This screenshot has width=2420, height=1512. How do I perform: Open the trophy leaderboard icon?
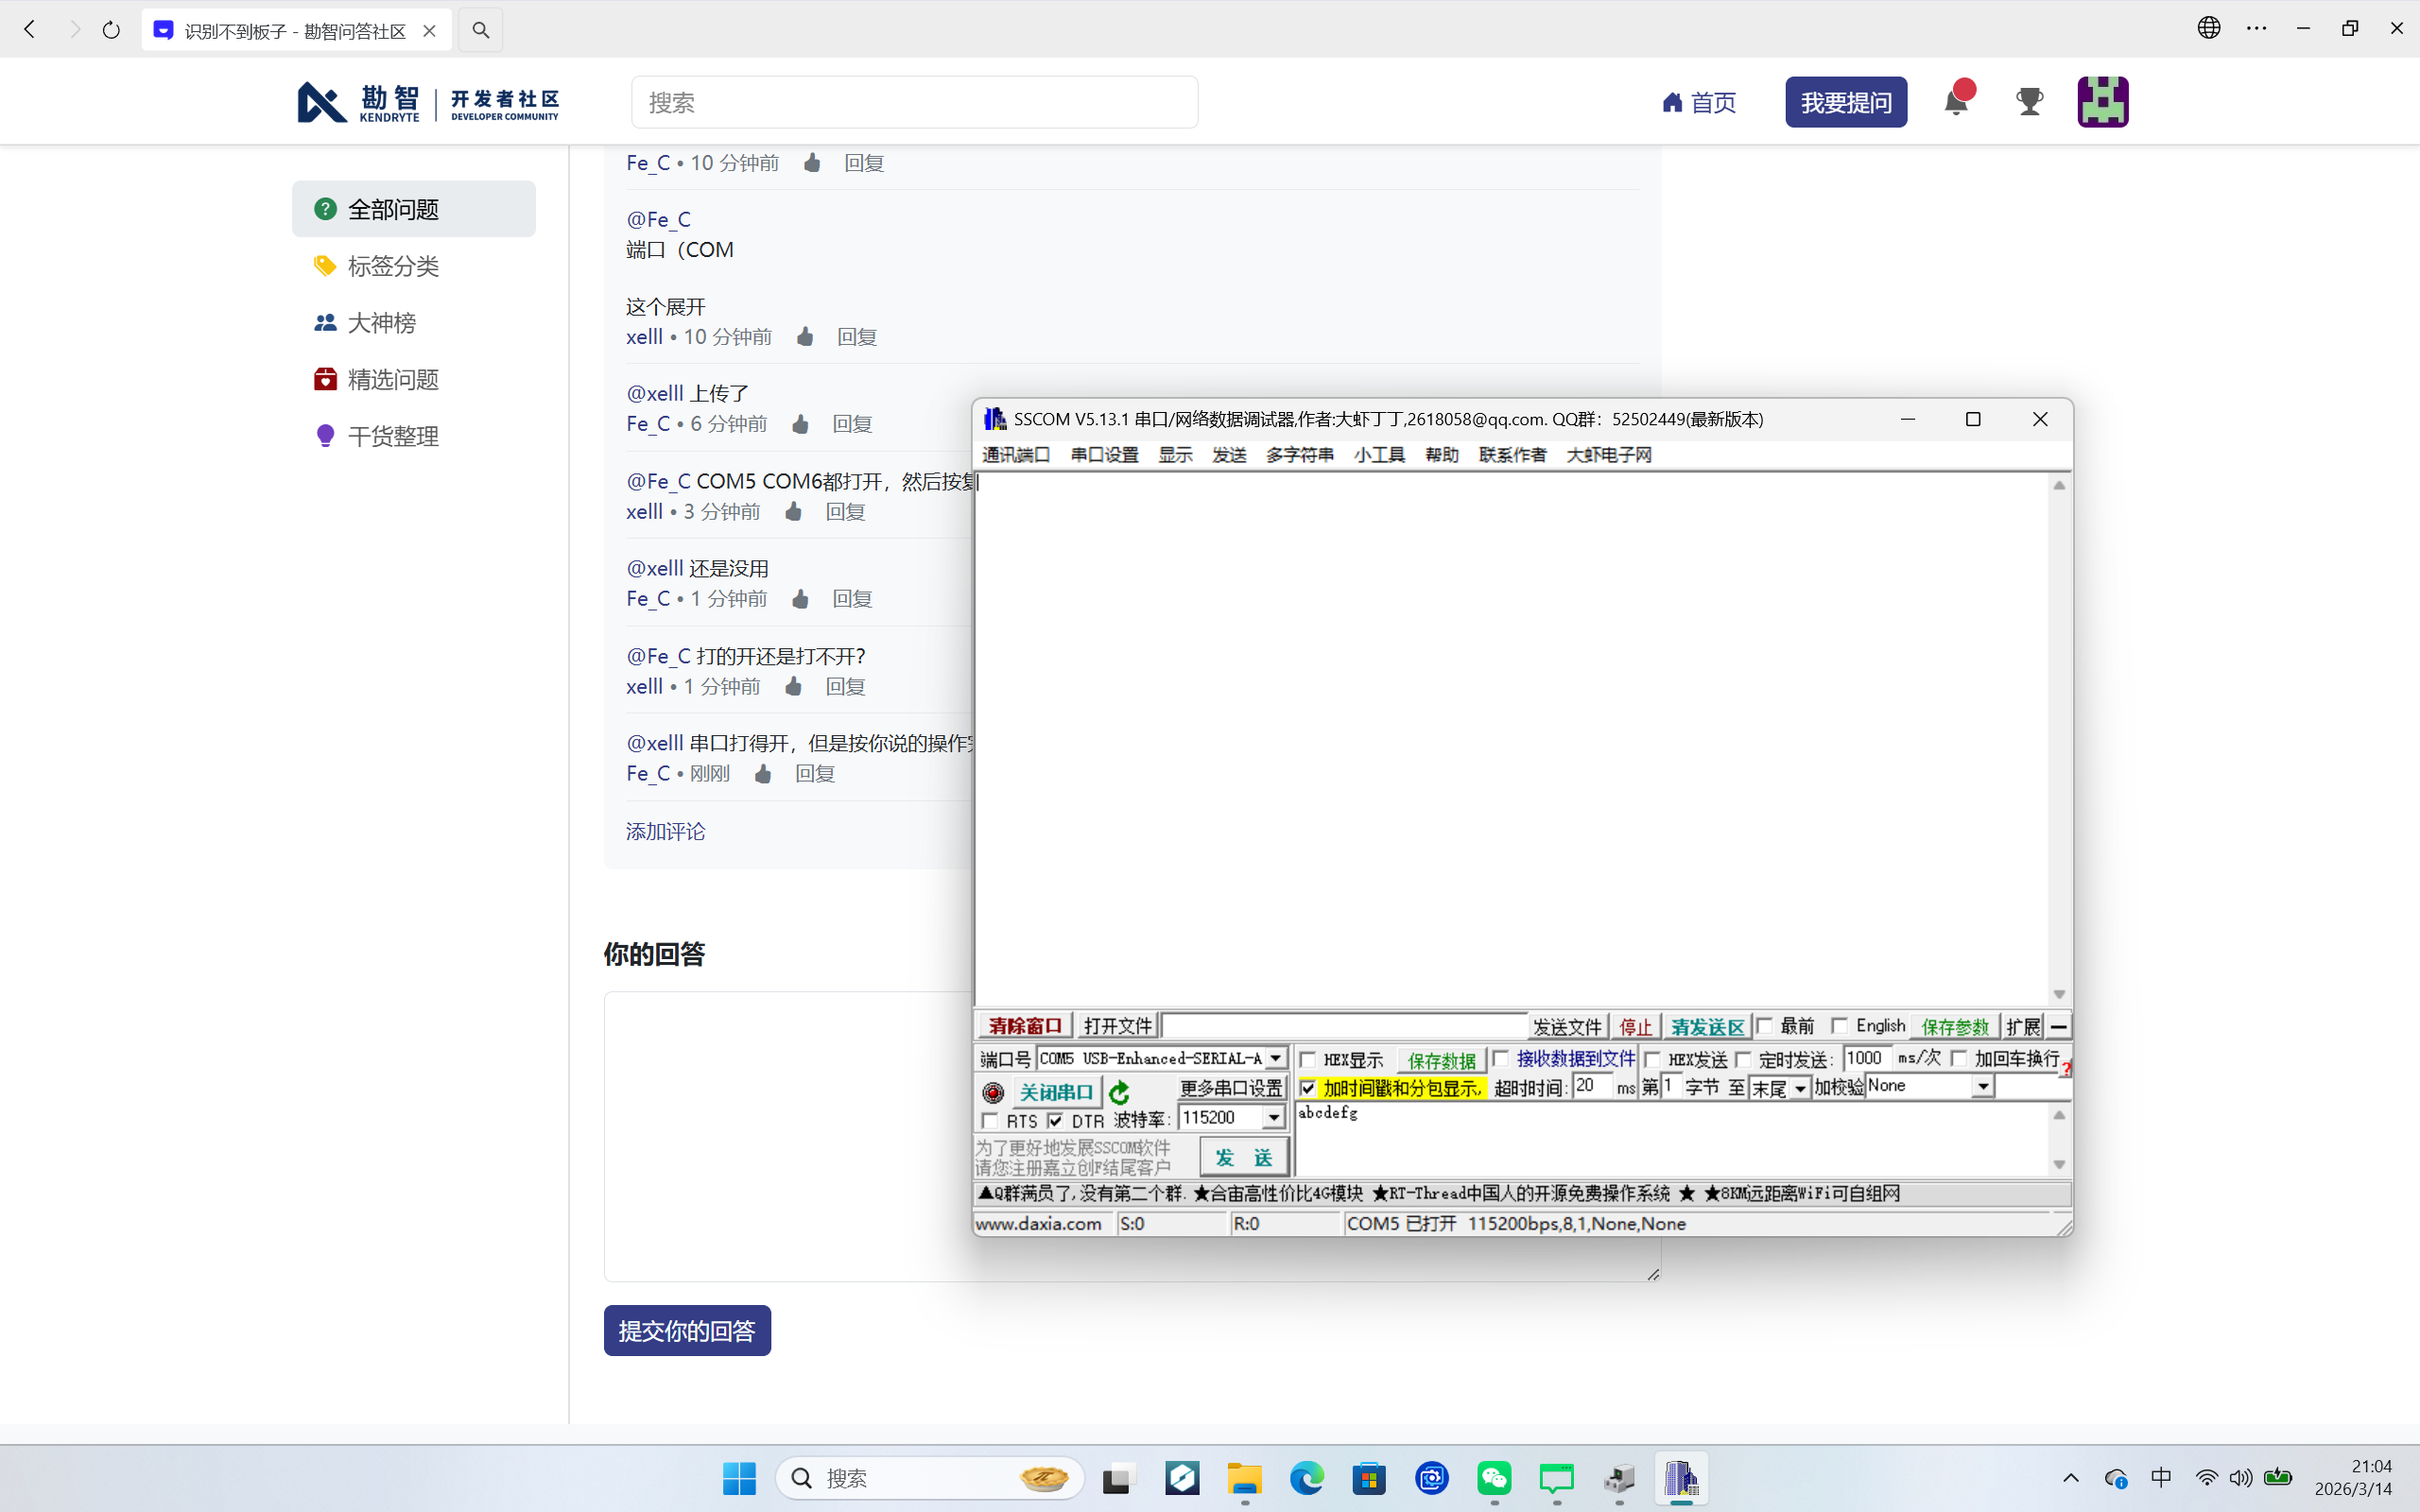point(2029,101)
